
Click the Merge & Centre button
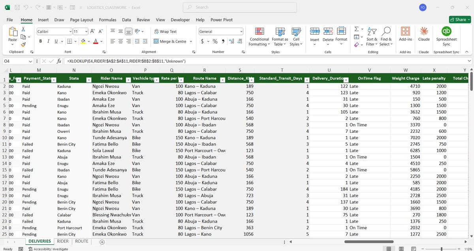pos(170,41)
